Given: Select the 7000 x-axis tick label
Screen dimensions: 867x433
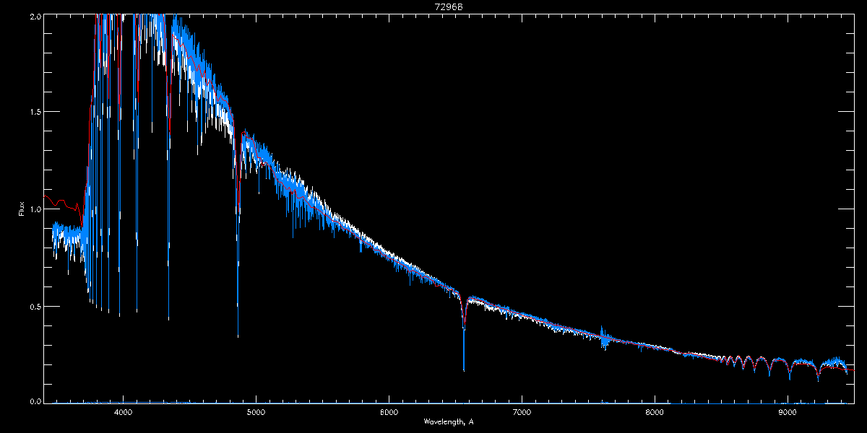Looking at the screenshot, I should [x=522, y=412].
